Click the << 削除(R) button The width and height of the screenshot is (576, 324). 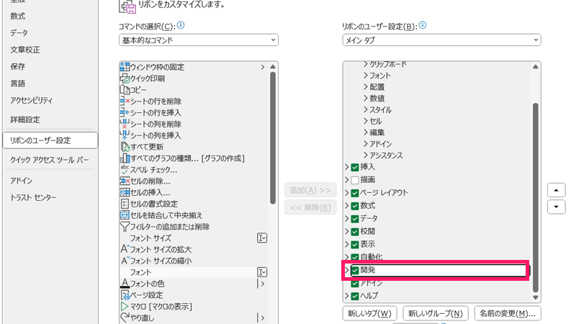click(310, 207)
